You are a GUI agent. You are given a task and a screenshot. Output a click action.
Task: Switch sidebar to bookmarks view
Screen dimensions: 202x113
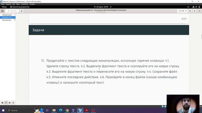tap(13, 103)
